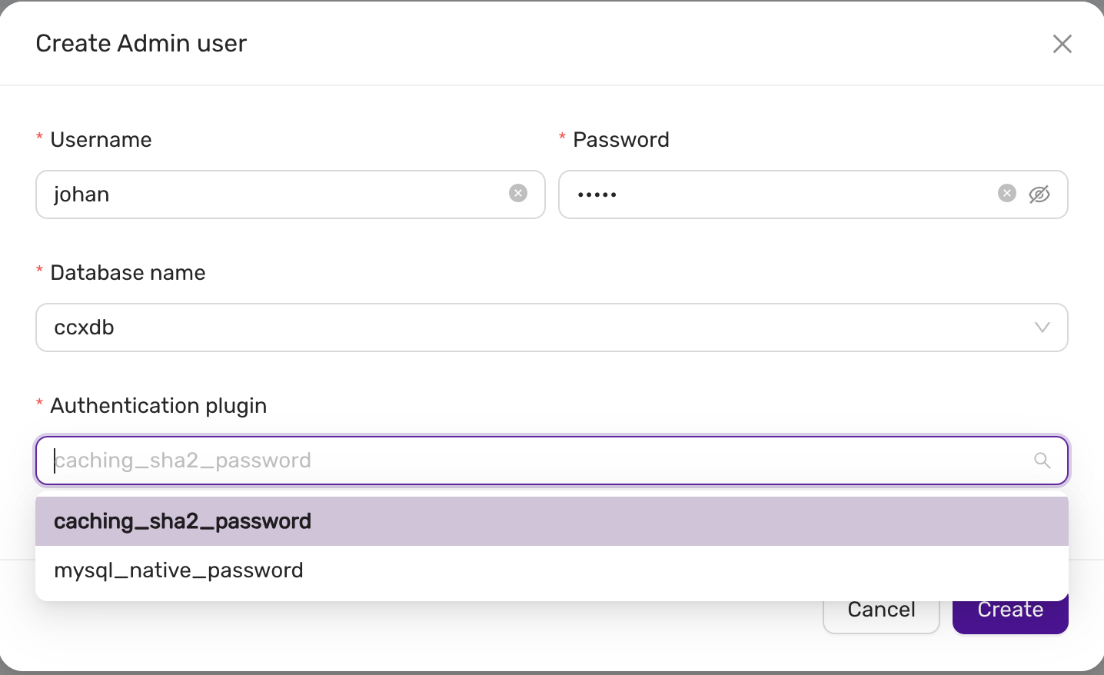Click the ccxdb database field
This screenshot has width=1104, height=675.
coord(308,328)
